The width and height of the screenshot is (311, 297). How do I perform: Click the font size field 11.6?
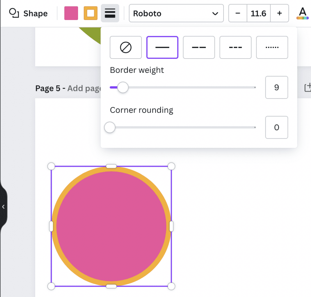coord(259,13)
